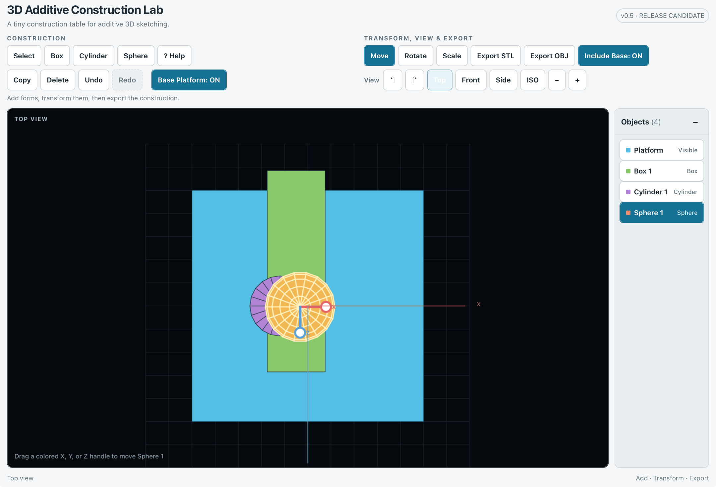
Task: Copy the selected object
Action: [x=22, y=80]
